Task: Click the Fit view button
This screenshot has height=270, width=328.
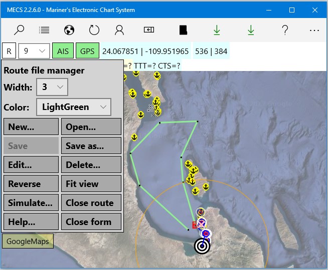Action: click(x=91, y=183)
